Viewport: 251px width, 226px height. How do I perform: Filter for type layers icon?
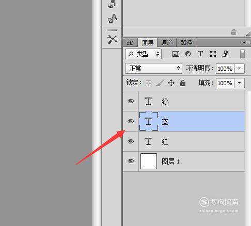[x=200, y=54]
